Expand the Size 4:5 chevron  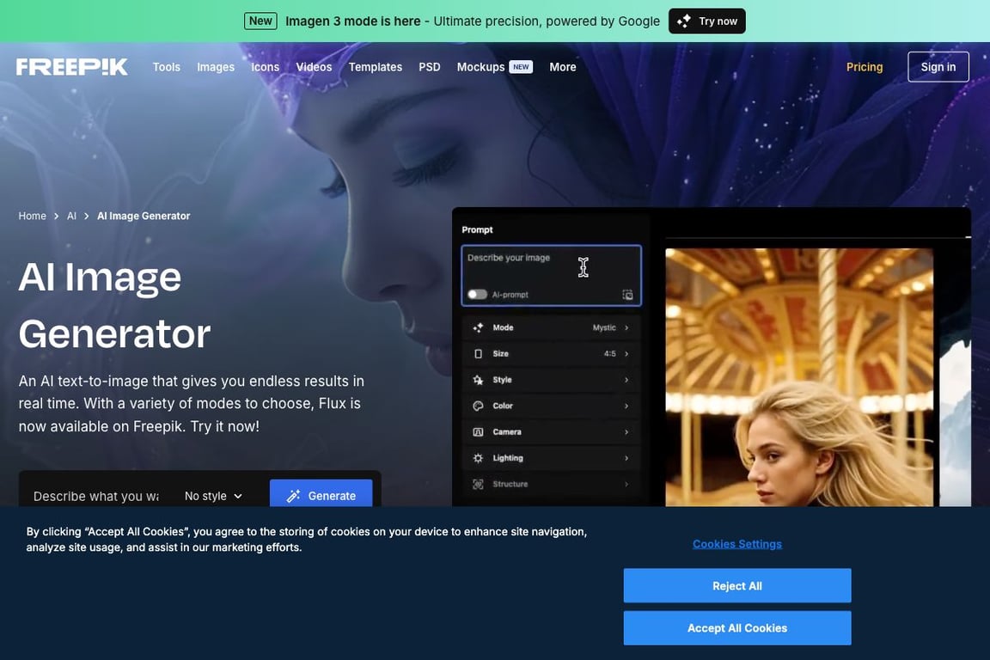coord(626,354)
